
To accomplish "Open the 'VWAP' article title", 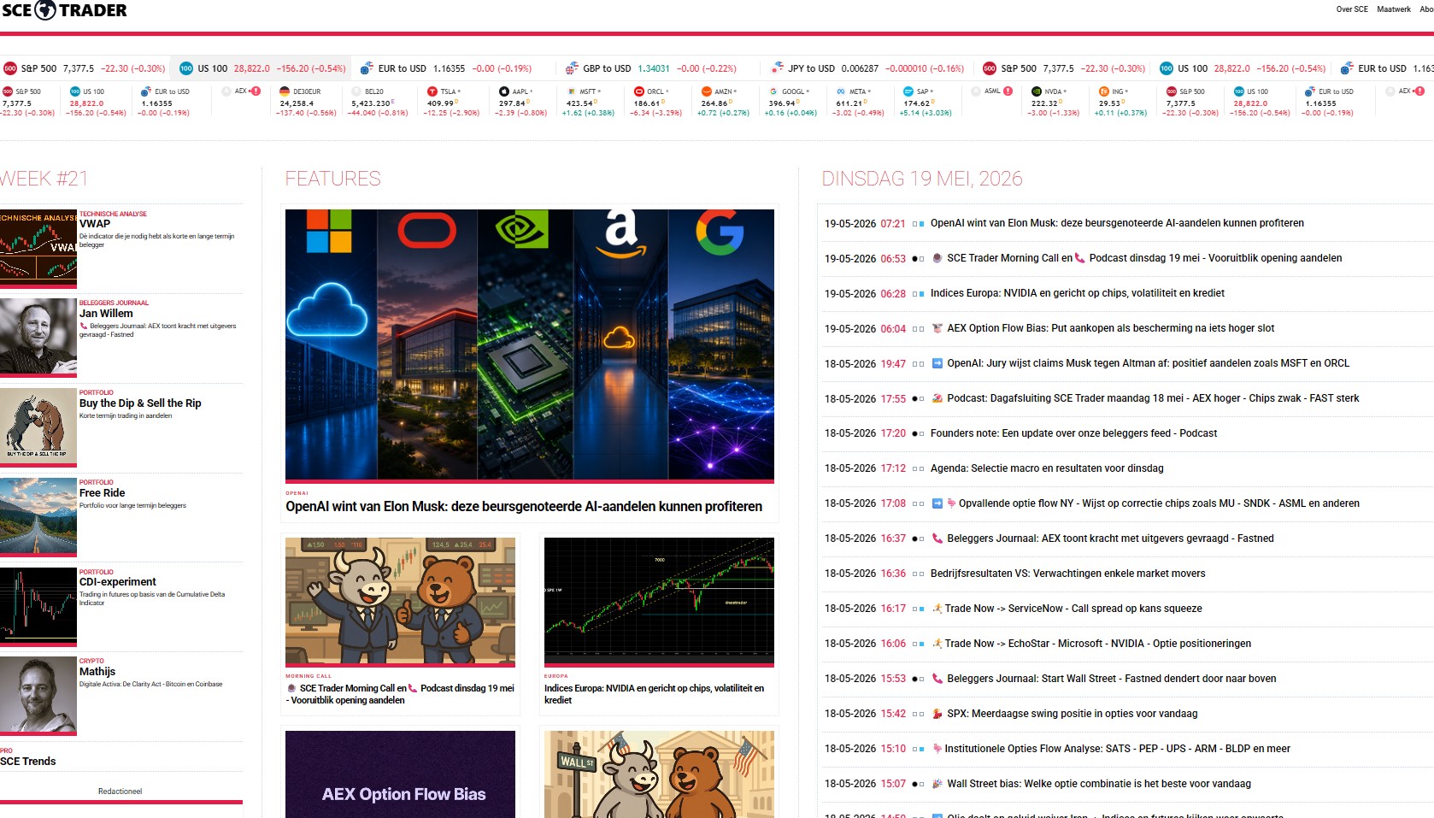I will [95, 224].
